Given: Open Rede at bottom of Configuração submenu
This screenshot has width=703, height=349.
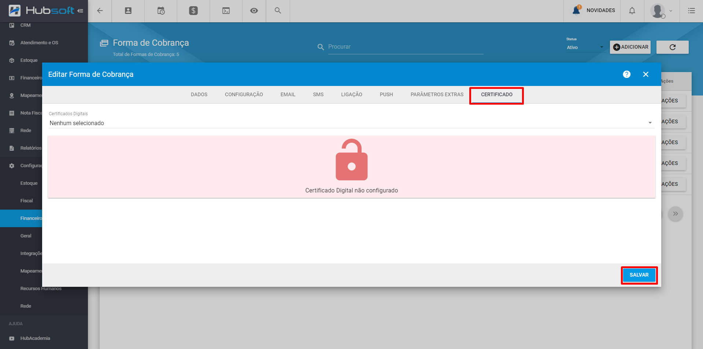Looking at the screenshot, I should [26, 306].
